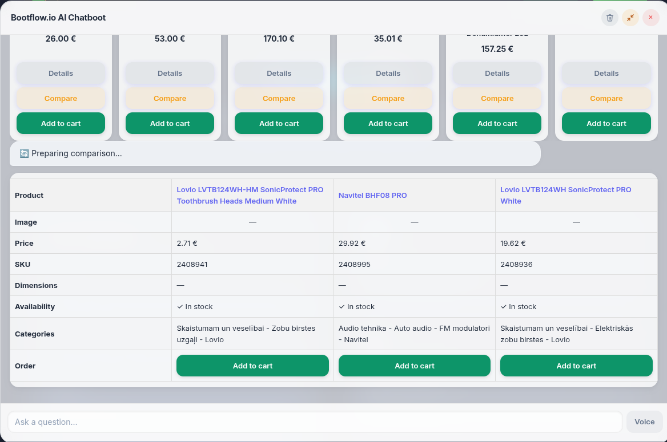
Task: Open Details for the 26.00 € product
Action: point(61,74)
